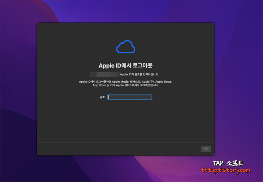Click the blue iCloud cloud icon
This screenshot has height=182, width=263.
(126, 47)
